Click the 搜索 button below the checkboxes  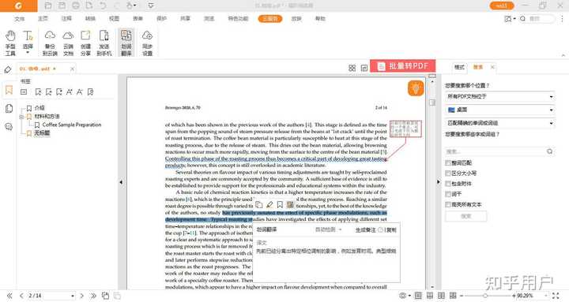pos(466,216)
